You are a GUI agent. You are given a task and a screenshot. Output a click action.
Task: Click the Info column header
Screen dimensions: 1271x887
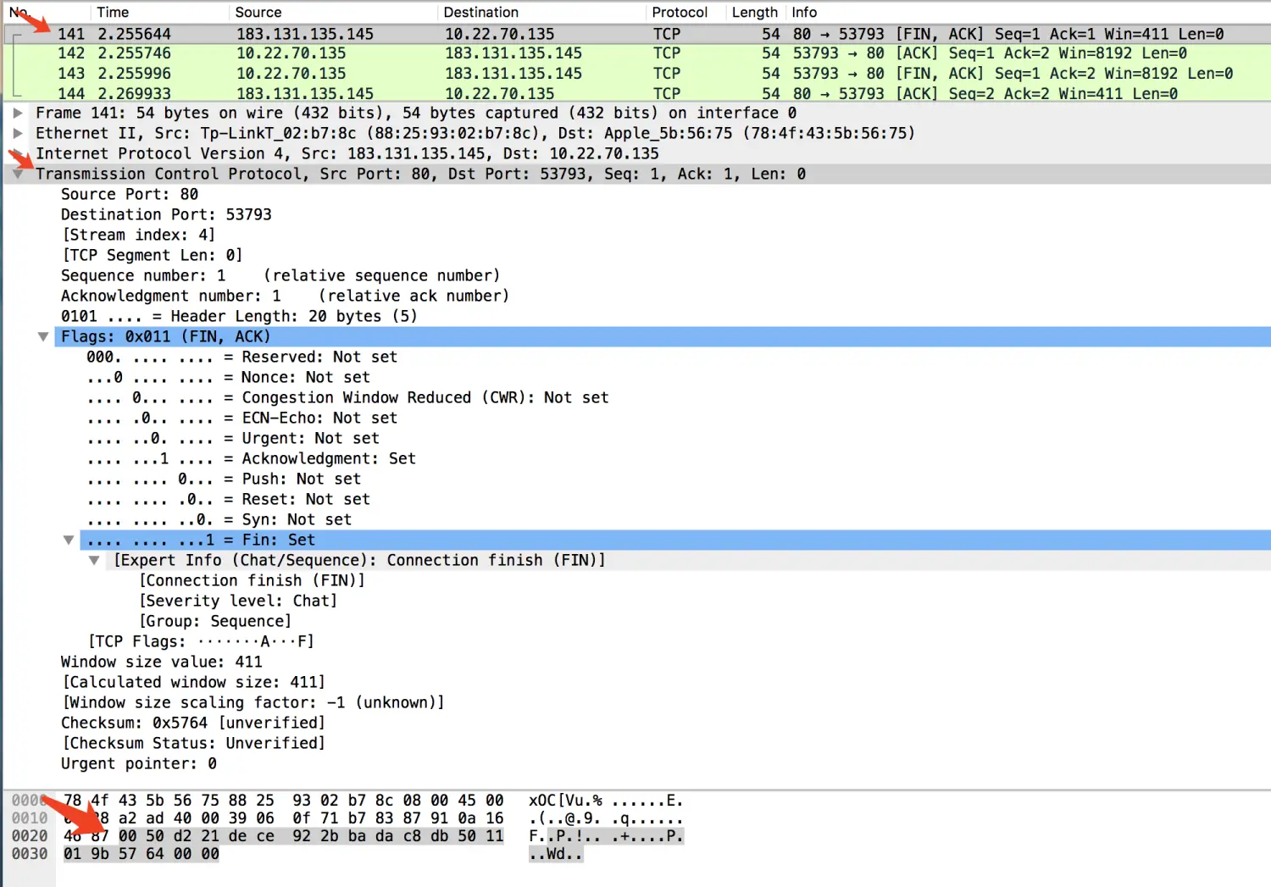pyautogui.click(x=804, y=12)
